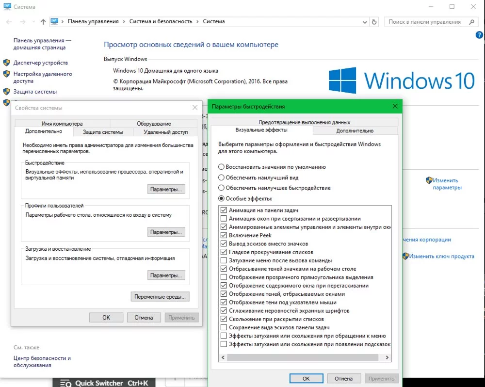The height and width of the screenshot is (387, 485).
Task: Select Визуальные эффекты tab
Action: (261, 130)
